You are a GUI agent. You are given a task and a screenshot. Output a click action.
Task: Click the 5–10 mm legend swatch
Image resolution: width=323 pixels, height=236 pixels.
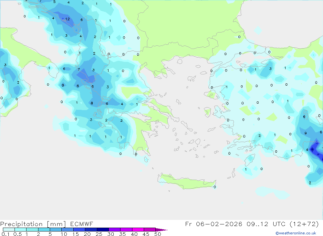56,230
